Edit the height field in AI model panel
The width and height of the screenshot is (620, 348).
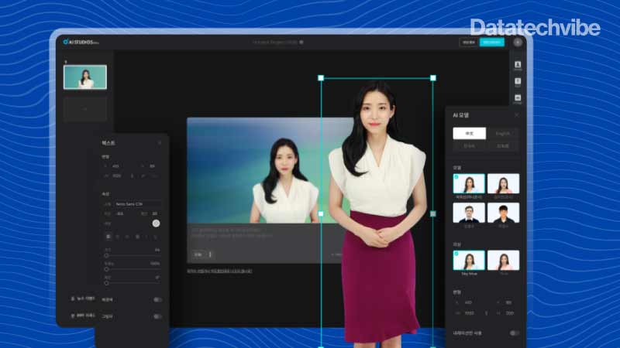coord(510,313)
